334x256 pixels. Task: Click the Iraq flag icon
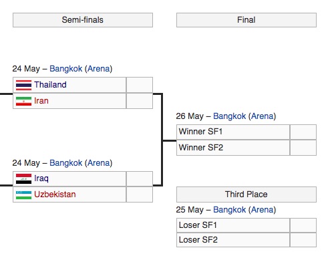(x=23, y=178)
